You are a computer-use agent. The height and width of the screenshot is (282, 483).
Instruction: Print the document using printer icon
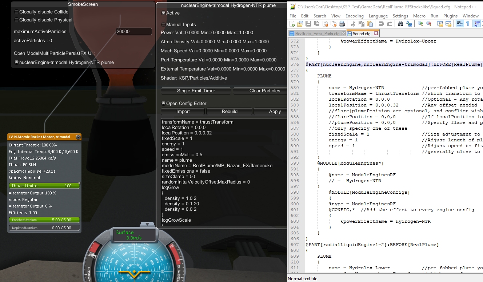point(342,24)
